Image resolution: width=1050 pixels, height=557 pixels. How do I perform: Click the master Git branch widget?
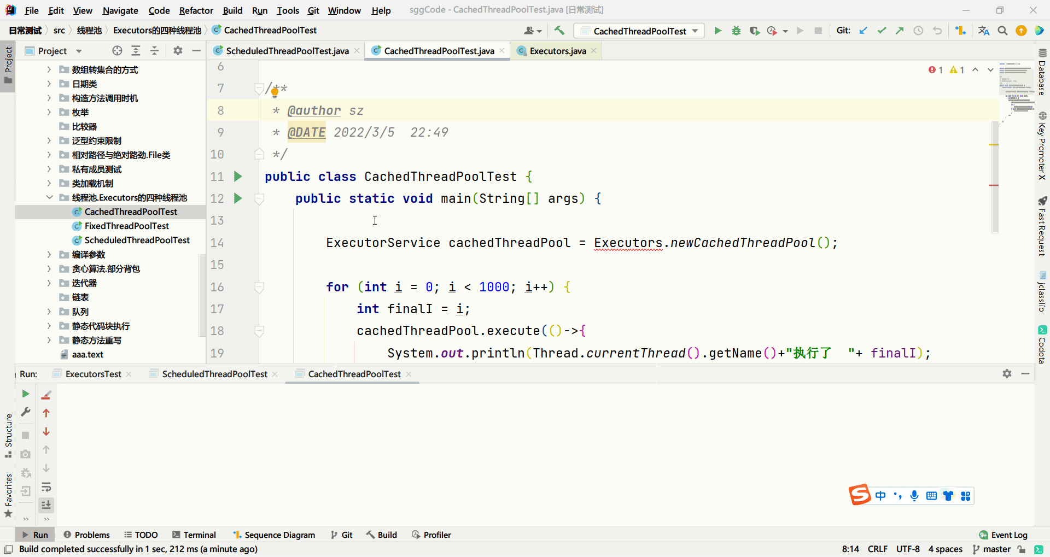tap(991, 549)
